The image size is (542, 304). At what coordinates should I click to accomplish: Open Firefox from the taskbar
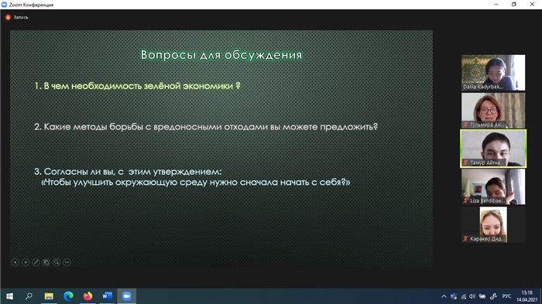[x=87, y=296]
